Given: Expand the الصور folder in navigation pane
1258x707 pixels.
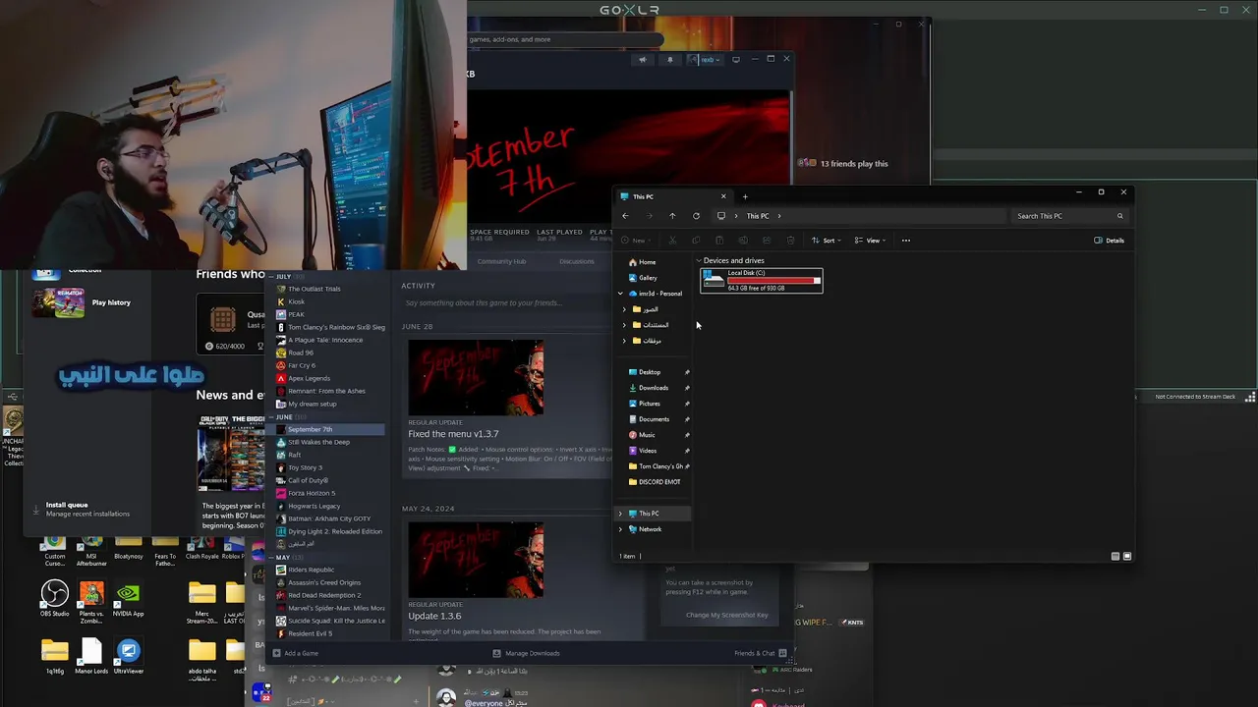Looking at the screenshot, I should tap(624, 309).
